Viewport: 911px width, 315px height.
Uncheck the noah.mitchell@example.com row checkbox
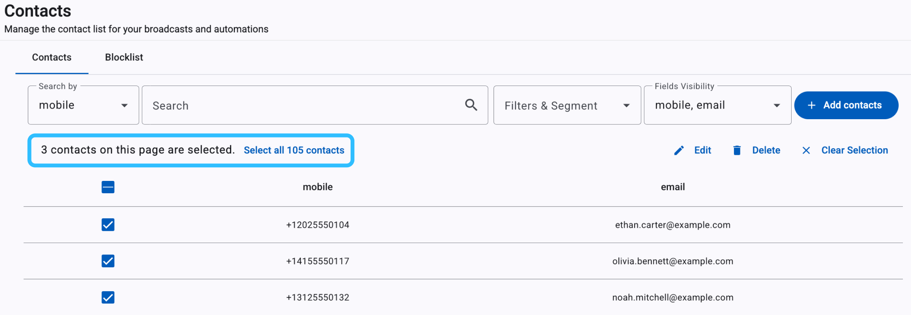(108, 297)
